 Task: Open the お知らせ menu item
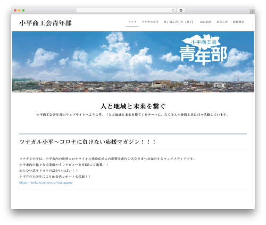pos(222,22)
